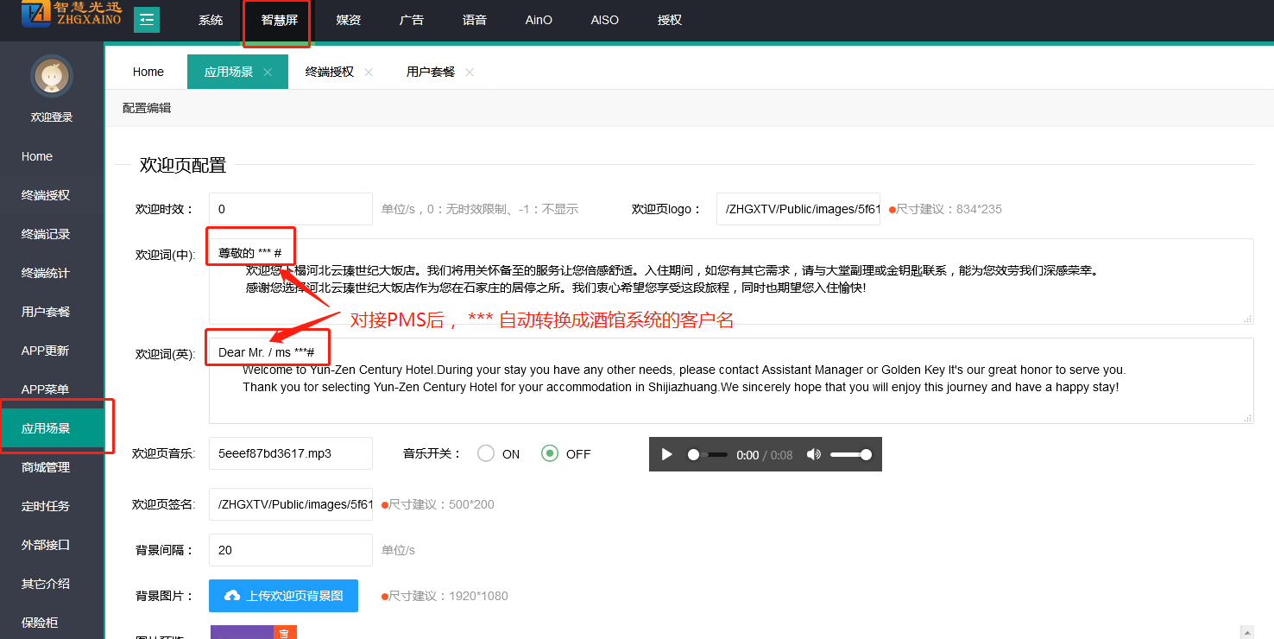The image size is (1274, 639).
Task: Open the 媒资 top menu
Action: pyautogui.click(x=349, y=20)
